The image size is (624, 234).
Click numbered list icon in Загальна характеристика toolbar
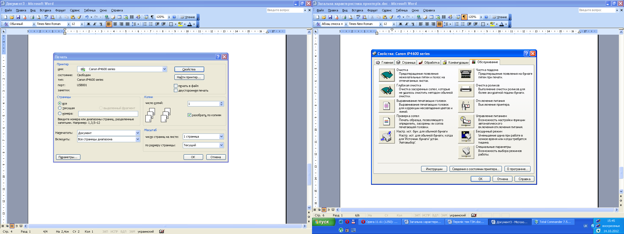457,24
